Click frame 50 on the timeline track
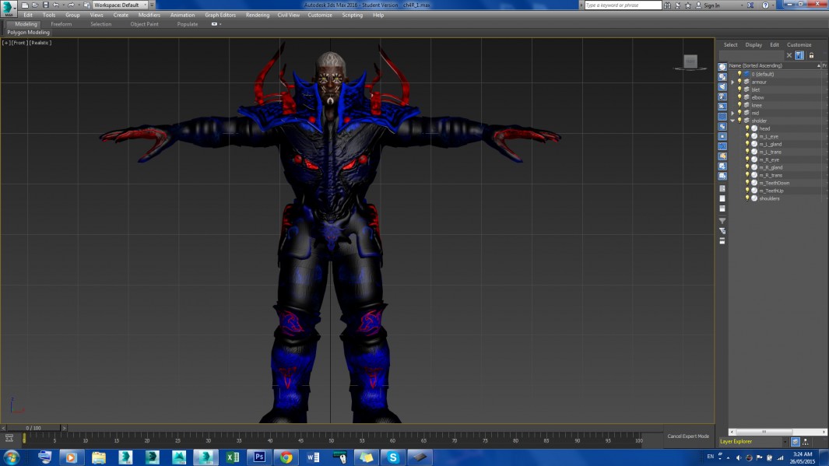Viewport: 829px width, 466px height. 332,438
